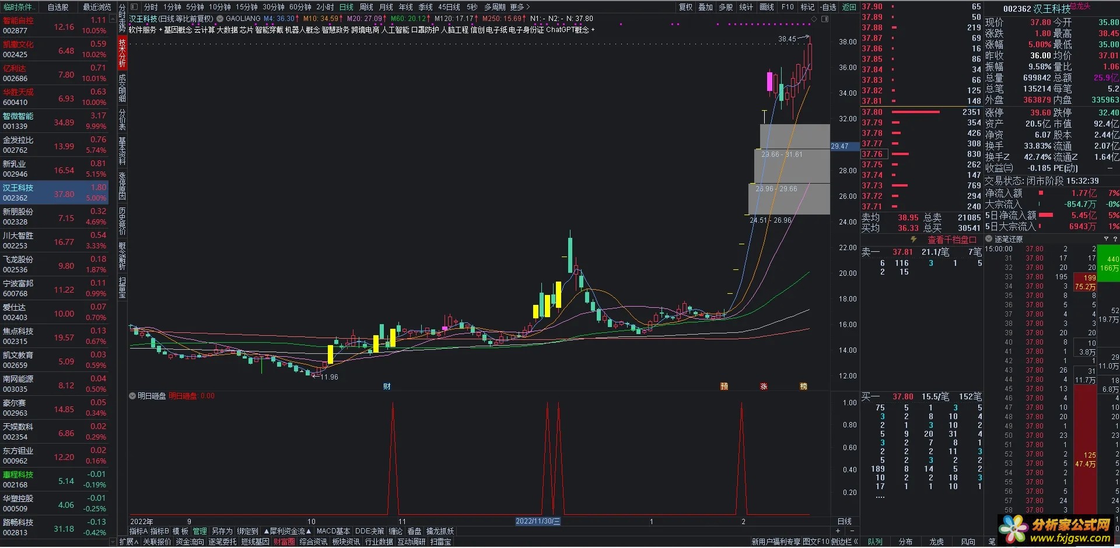Screen dimensions: 1120x548
Task: Select the 5分钟 period
Action: (195, 7)
